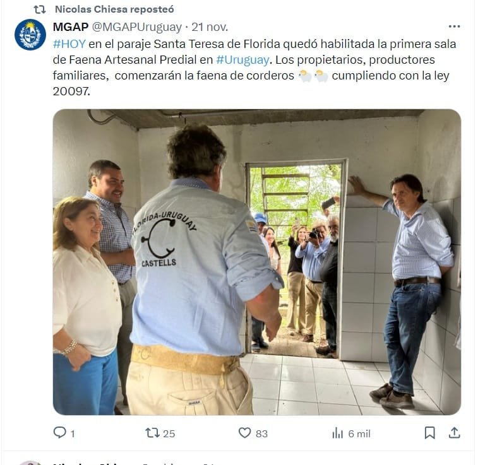490x465 pixels.
Task: Click the tweet body text
Action: pos(254,68)
